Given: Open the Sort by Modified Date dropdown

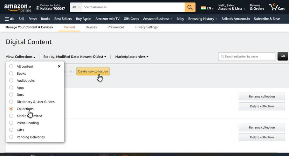Looking at the screenshot, I should click(x=75, y=57).
